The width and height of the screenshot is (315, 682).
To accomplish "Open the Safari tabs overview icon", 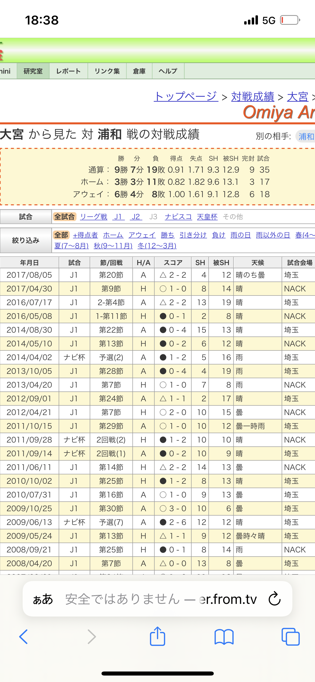I will 290,637.
